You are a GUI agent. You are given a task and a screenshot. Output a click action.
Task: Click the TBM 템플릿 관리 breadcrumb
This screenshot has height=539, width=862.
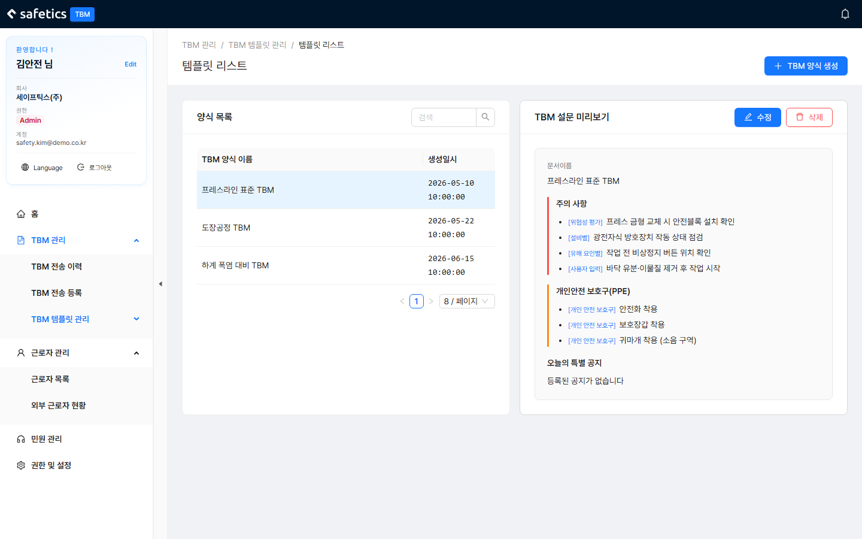[x=257, y=45]
